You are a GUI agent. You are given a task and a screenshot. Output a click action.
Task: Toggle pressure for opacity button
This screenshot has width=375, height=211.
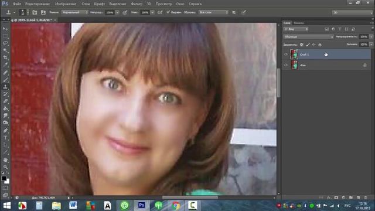click(125, 12)
